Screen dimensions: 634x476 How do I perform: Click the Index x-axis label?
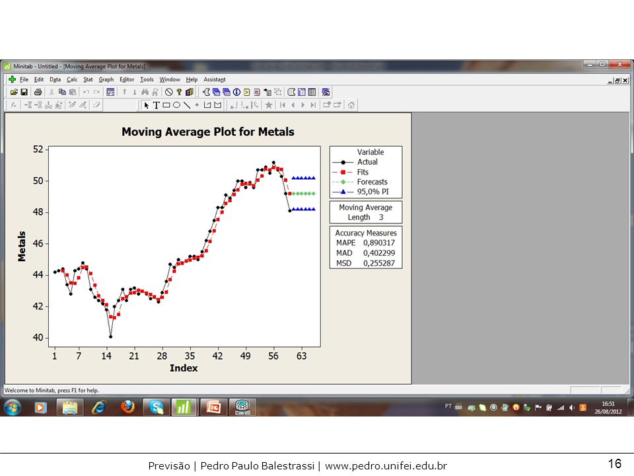(x=184, y=368)
